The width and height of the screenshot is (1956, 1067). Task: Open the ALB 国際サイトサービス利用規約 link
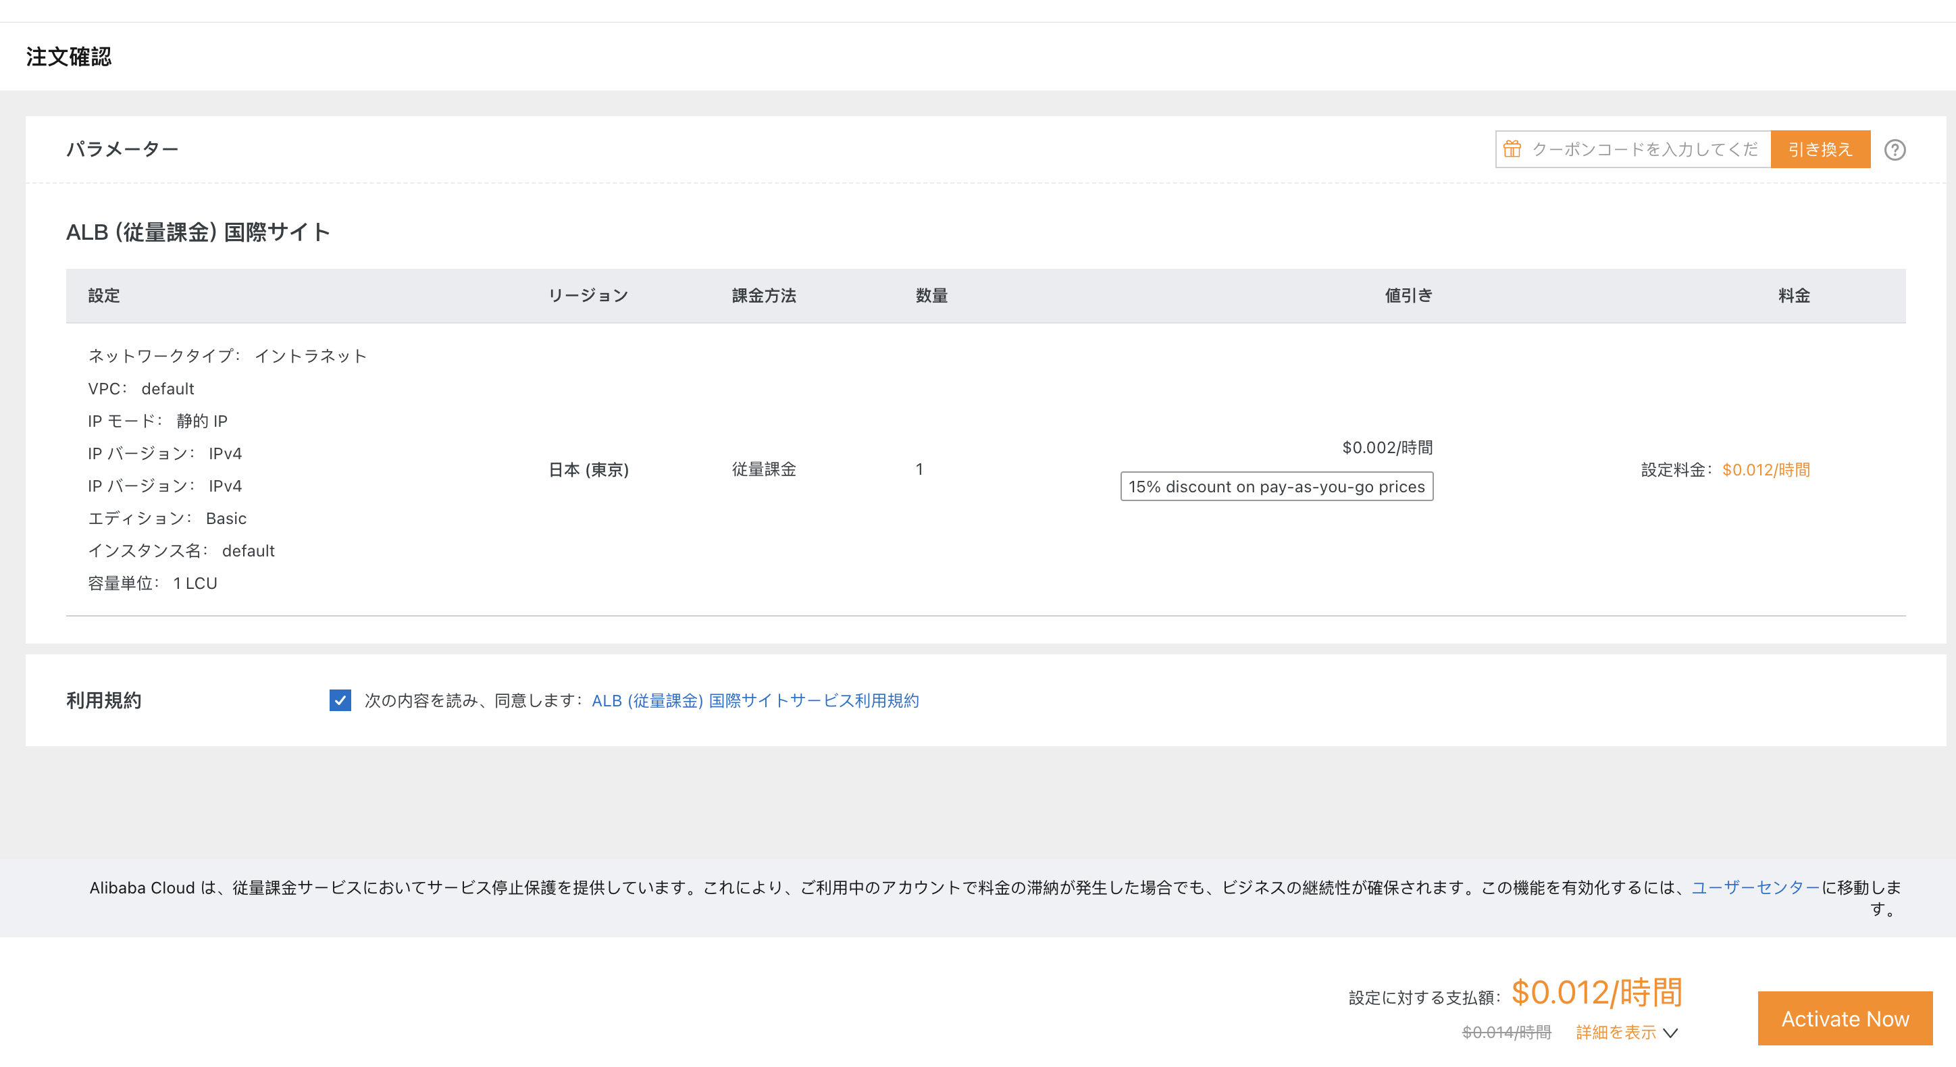pyautogui.click(x=756, y=700)
